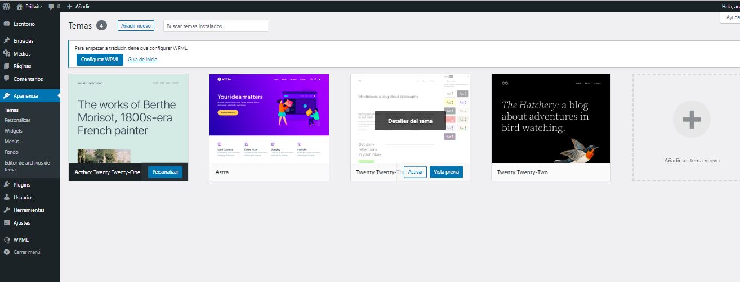Click the Añadir nuevo button

pos(136,25)
